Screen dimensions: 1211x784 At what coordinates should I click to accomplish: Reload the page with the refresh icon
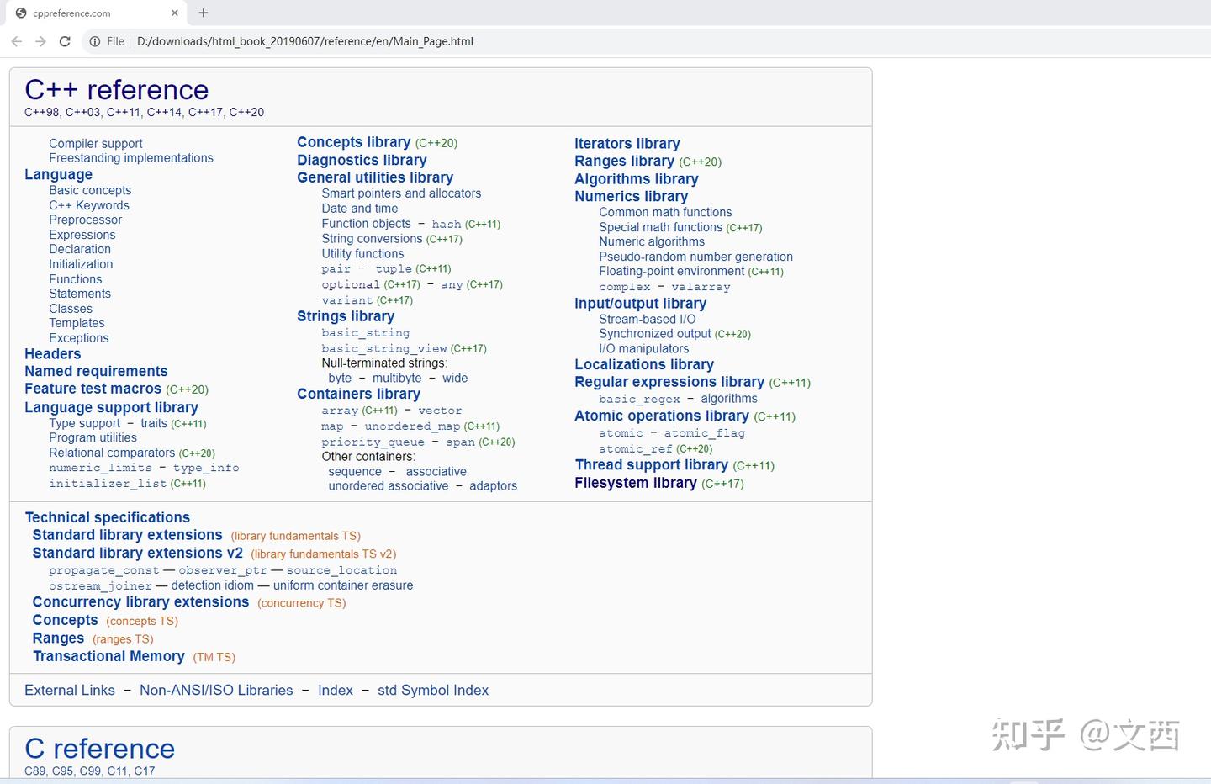(65, 41)
